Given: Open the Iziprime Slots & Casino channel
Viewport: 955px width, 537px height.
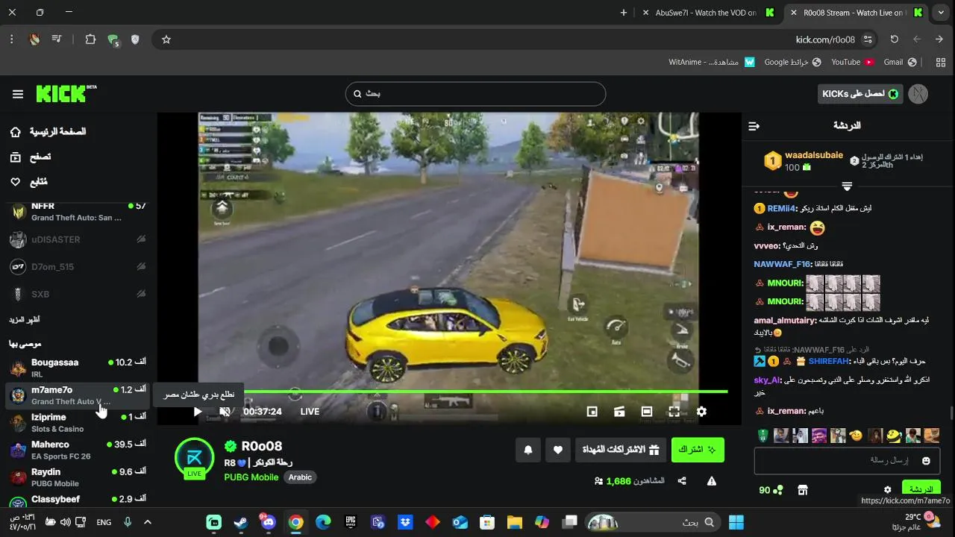Looking at the screenshot, I should coord(78,423).
